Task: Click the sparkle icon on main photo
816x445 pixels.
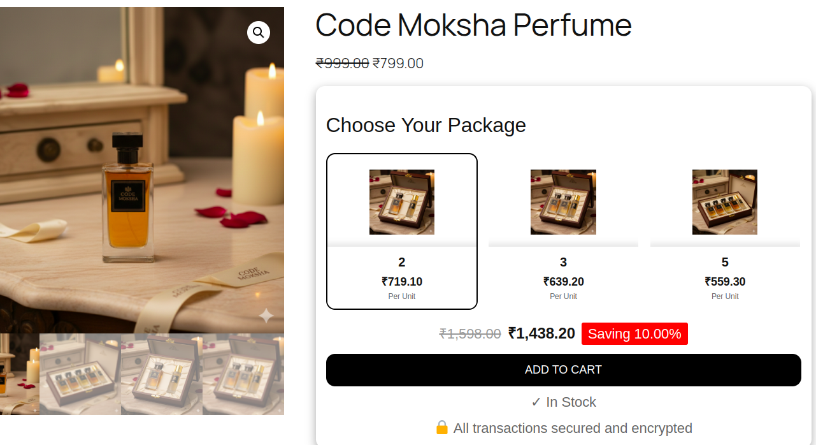Action: click(x=266, y=315)
